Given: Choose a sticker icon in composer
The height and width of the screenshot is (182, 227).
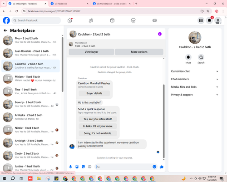Looking at the screenshot, I should 83,167.
